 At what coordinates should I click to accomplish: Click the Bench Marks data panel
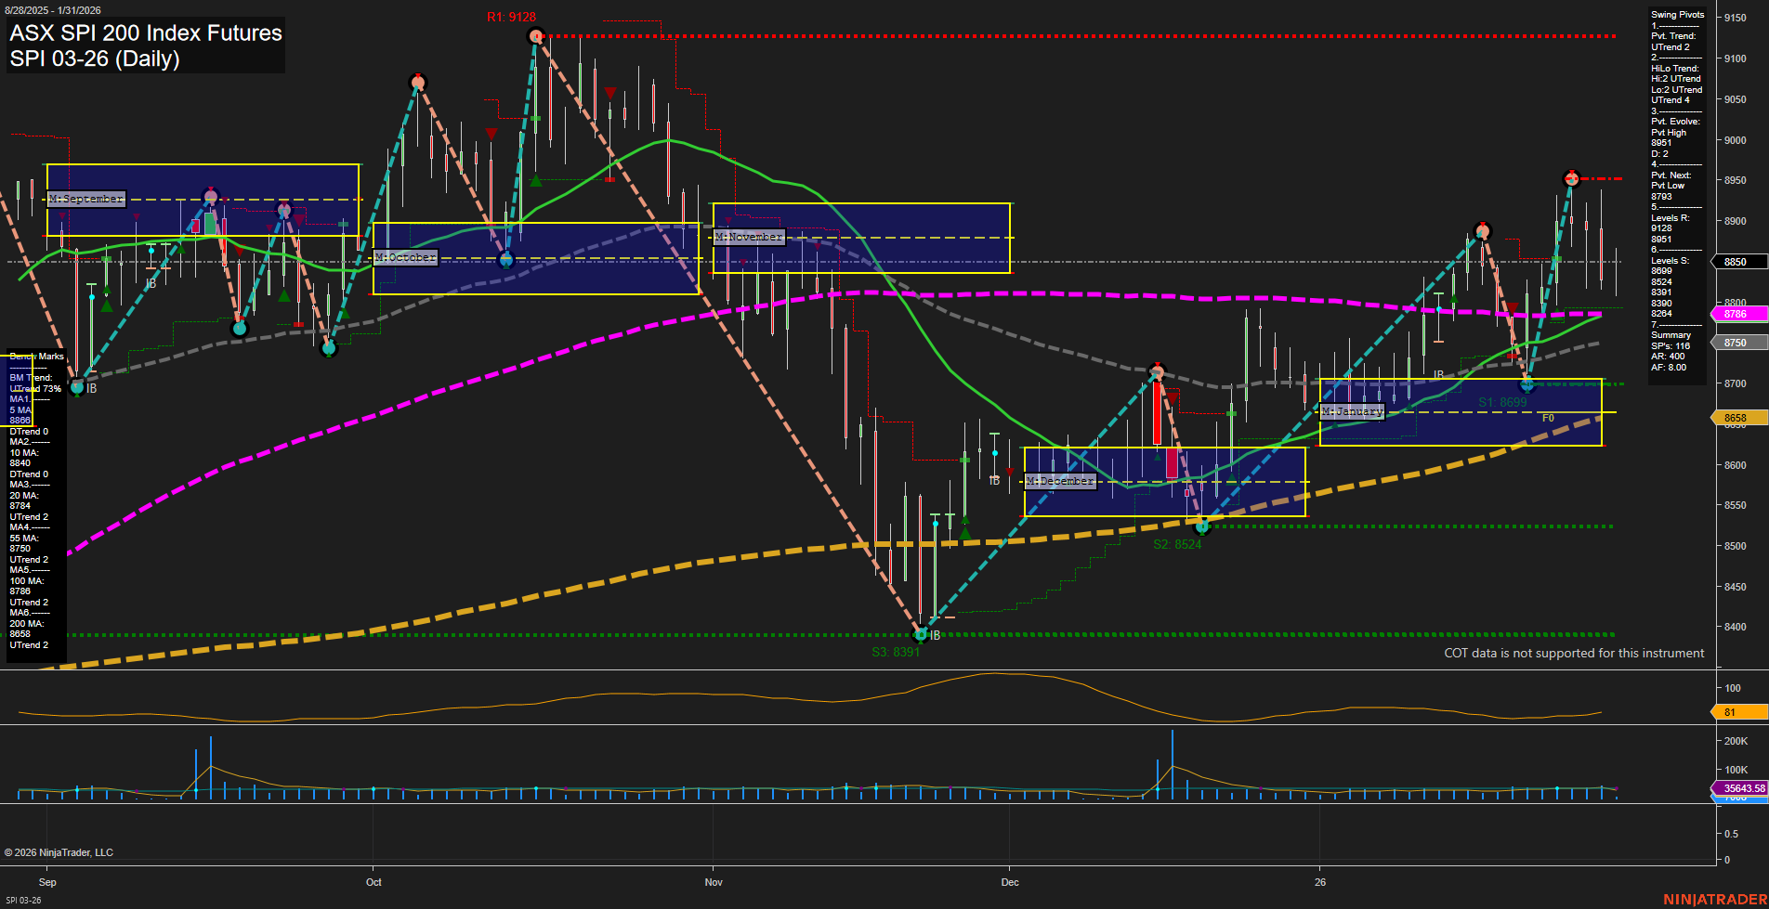(x=34, y=356)
